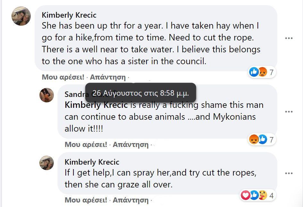Viewport: 303px width, 207px height.
Task: Click Sandra's profile picture
Action: pyautogui.click(x=46, y=95)
